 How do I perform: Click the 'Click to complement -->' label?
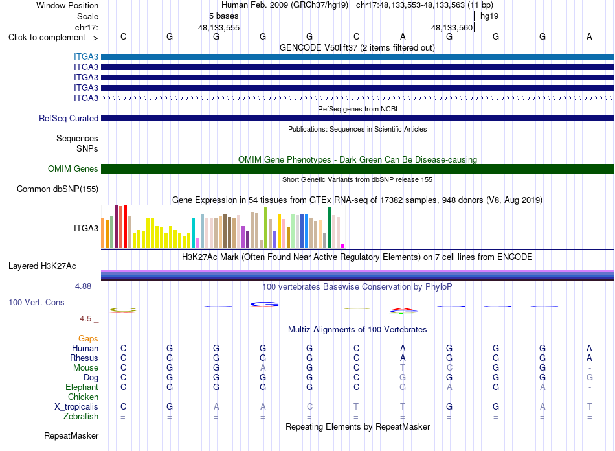53,38
